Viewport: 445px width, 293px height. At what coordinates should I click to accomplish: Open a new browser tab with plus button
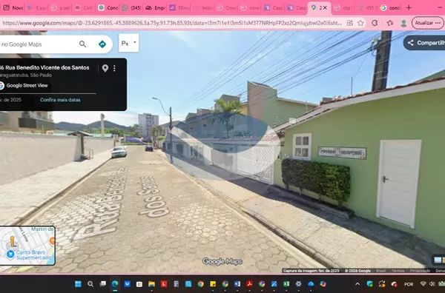(x=409, y=8)
